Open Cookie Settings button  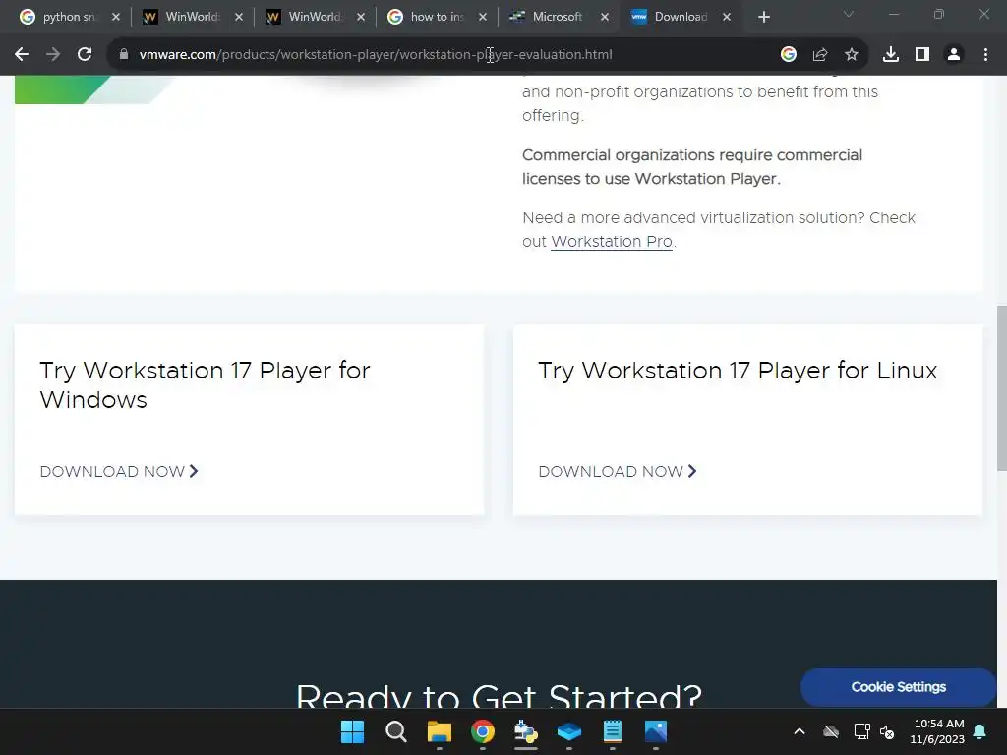click(899, 687)
